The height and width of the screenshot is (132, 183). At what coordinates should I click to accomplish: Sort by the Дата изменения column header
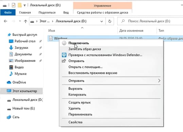[x=131, y=30]
